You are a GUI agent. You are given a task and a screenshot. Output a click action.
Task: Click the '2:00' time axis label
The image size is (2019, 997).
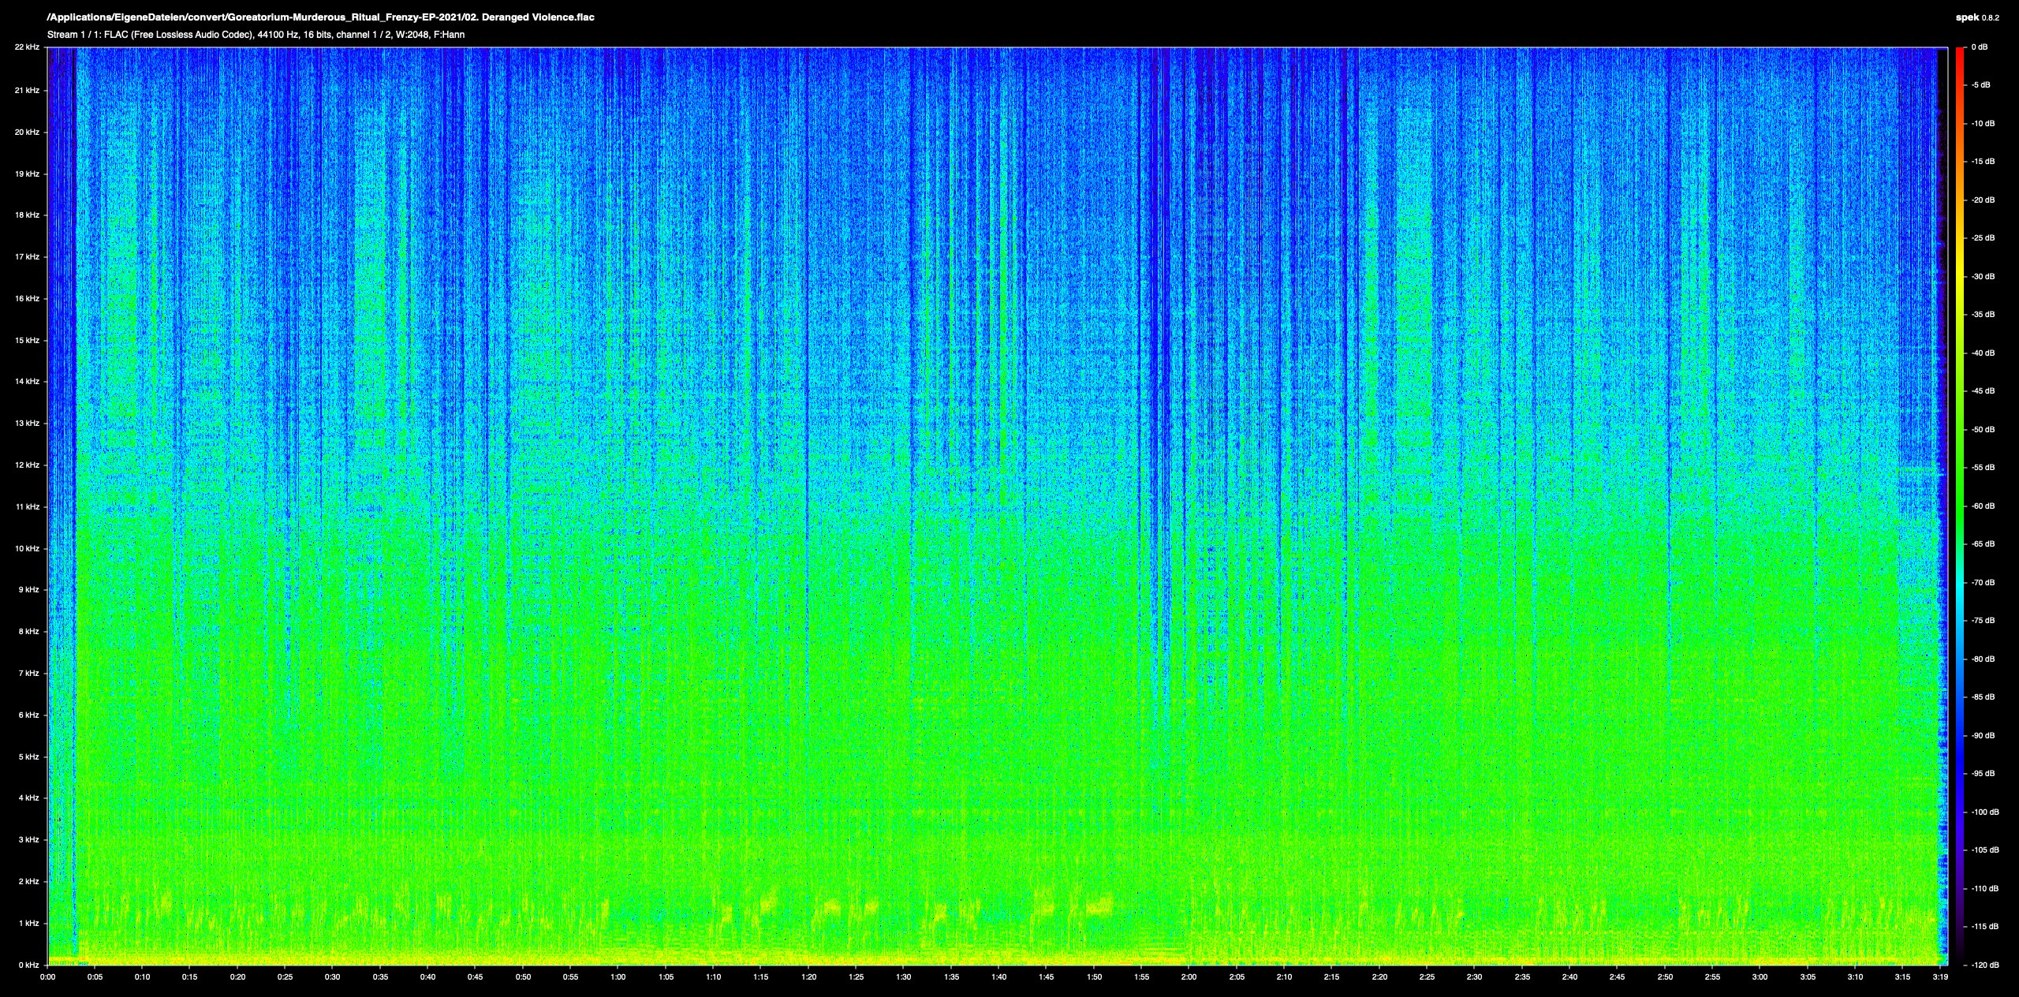[x=1189, y=977]
